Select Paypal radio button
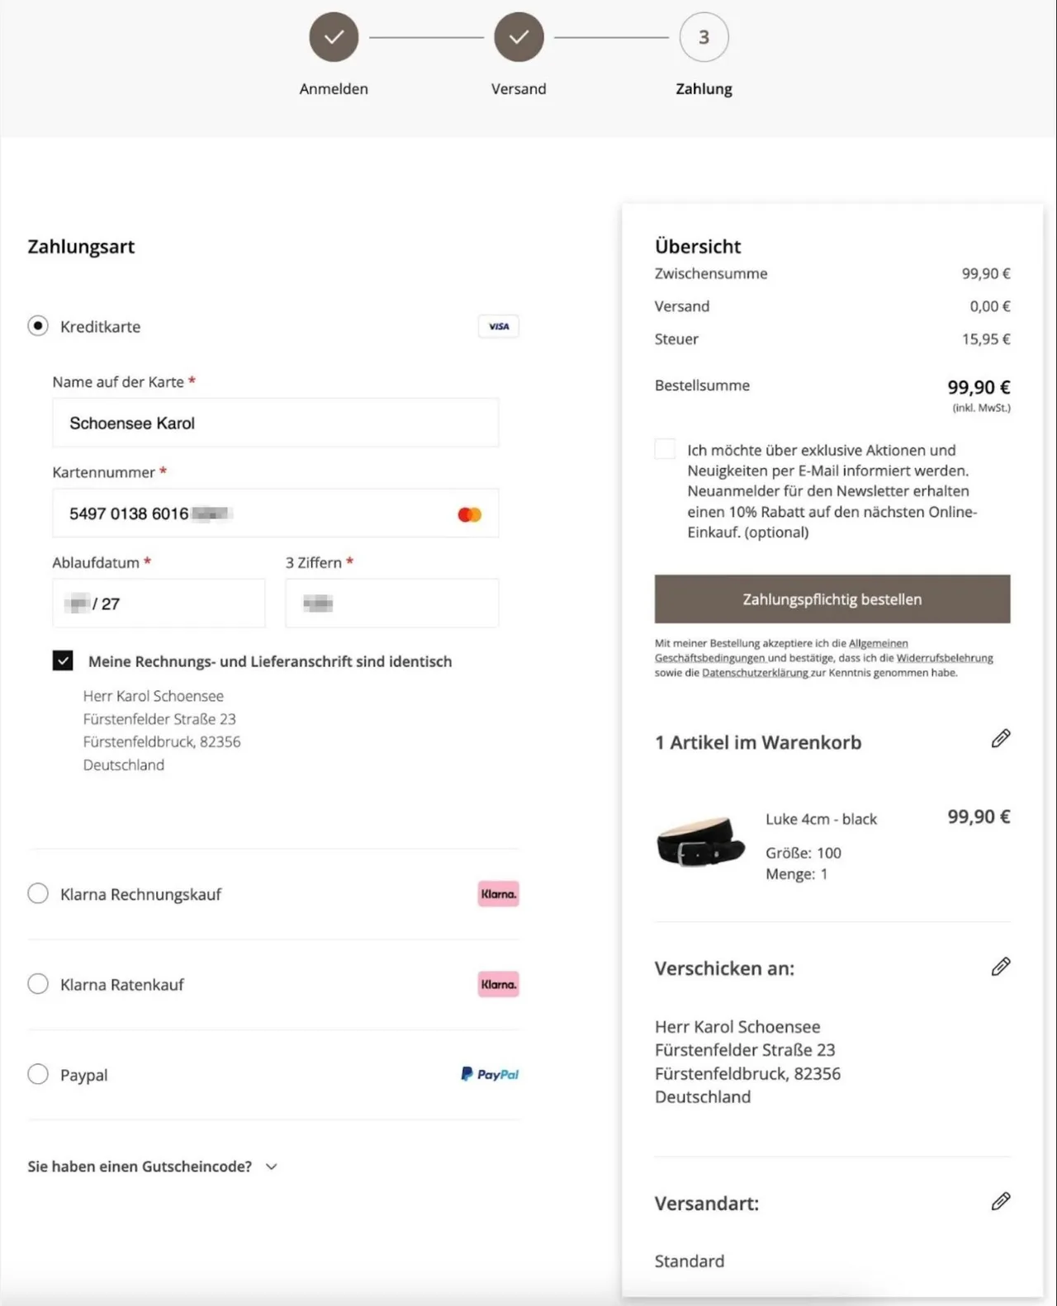This screenshot has height=1306, width=1057. [38, 1074]
